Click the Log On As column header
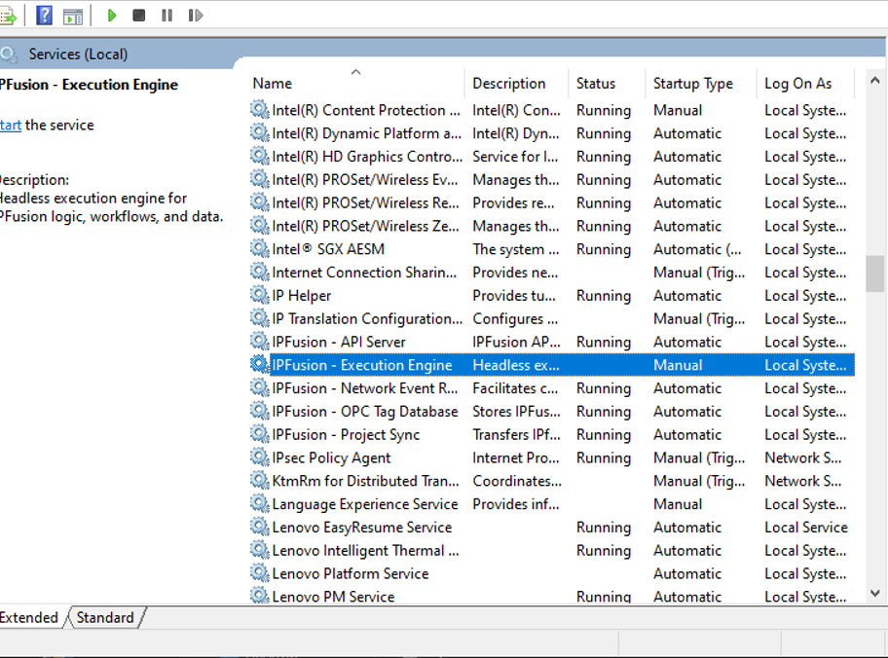888x658 pixels. (797, 84)
